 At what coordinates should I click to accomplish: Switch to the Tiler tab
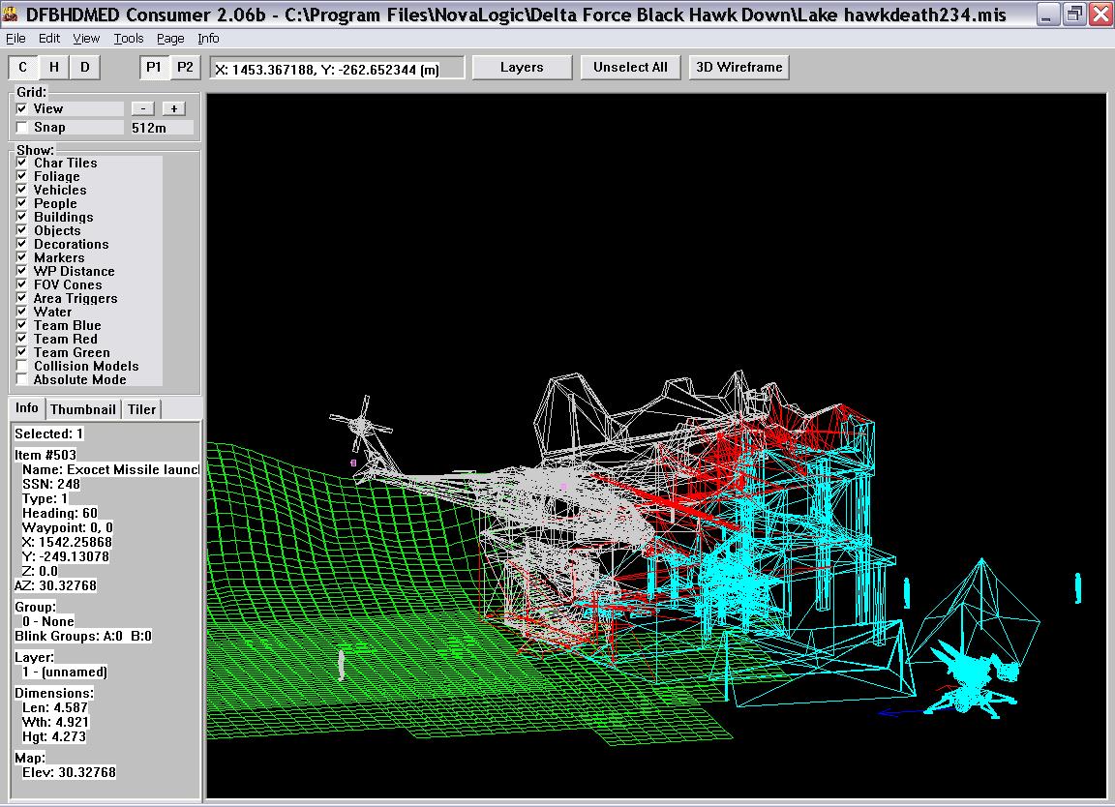pyautogui.click(x=141, y=409)
